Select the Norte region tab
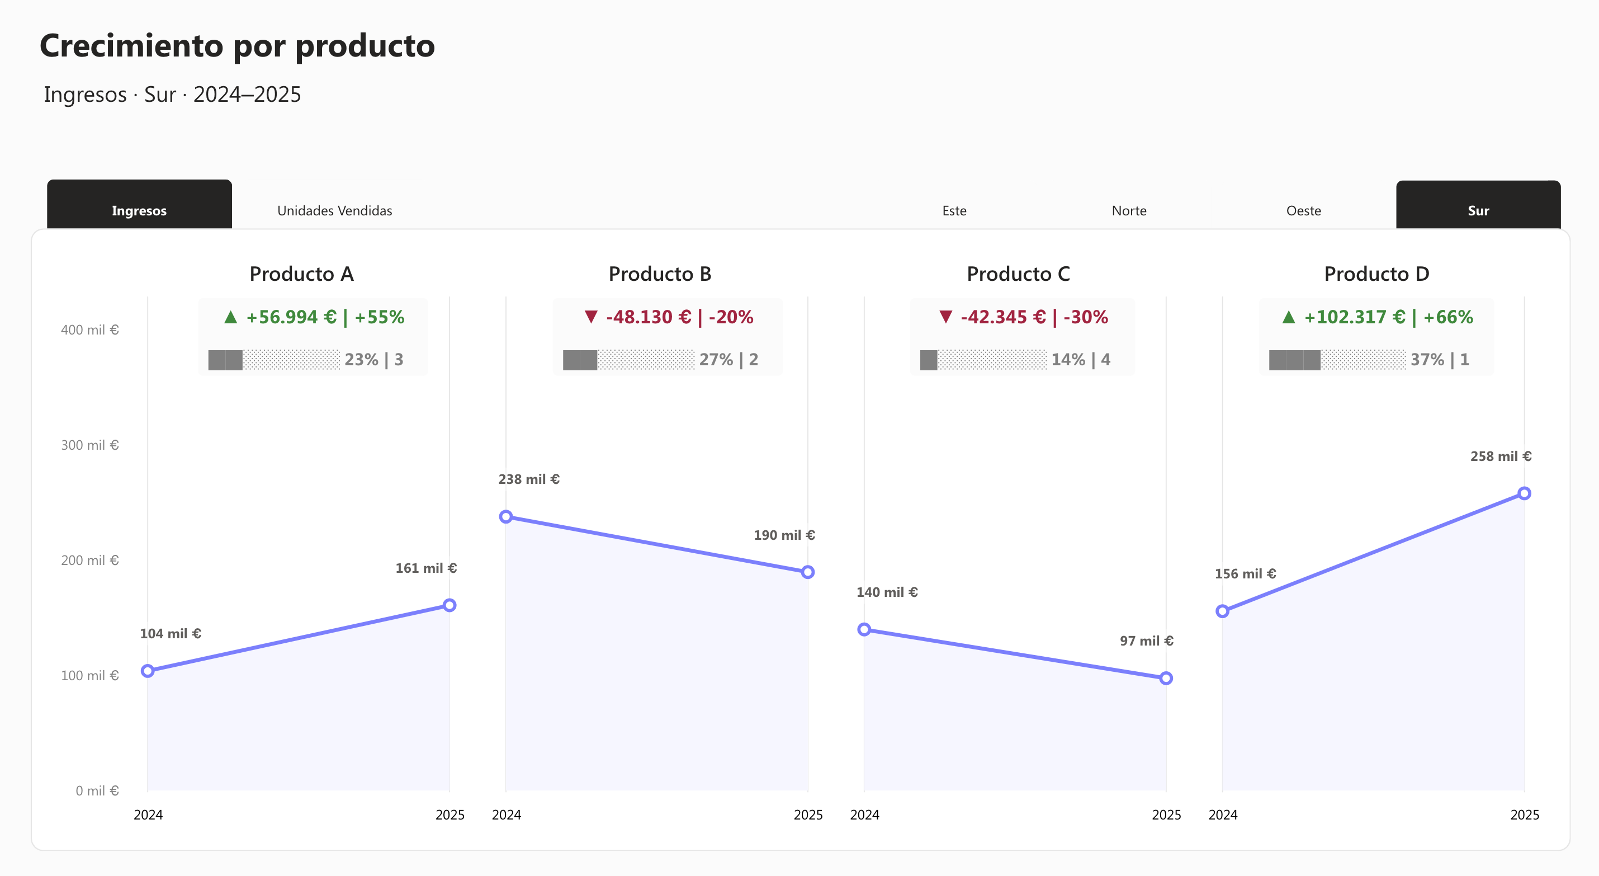 point(1129,211)
